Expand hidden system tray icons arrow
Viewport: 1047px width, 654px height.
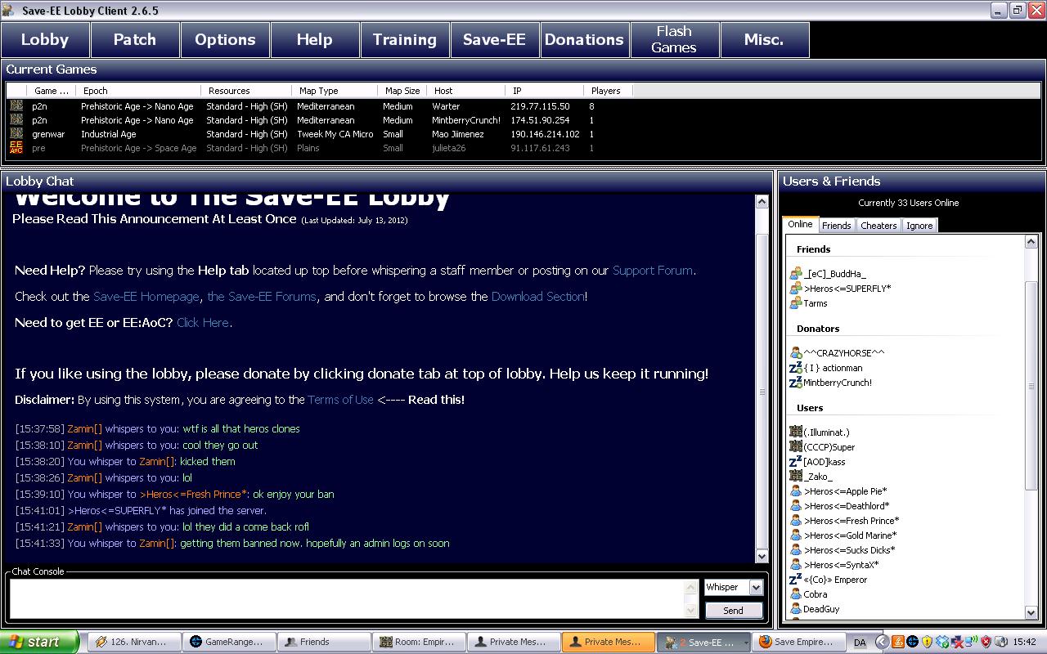click(882, 642)
